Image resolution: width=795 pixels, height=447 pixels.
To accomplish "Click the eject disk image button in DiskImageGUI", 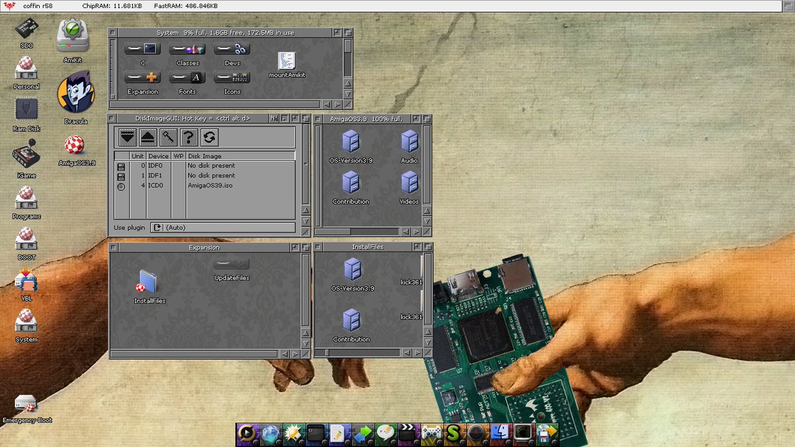I will pyautogui.click(x=148, y=137).
